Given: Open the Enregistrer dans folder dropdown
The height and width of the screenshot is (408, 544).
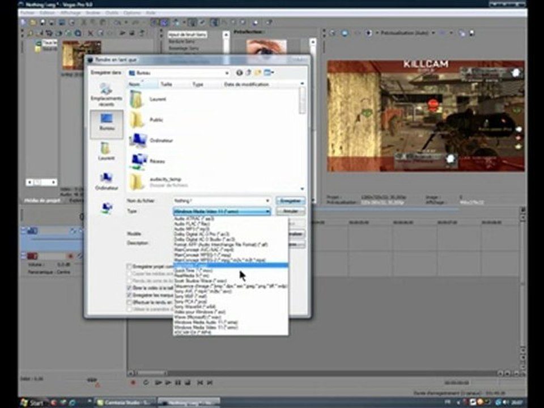Looking at the screenshot, I should 227,73.
